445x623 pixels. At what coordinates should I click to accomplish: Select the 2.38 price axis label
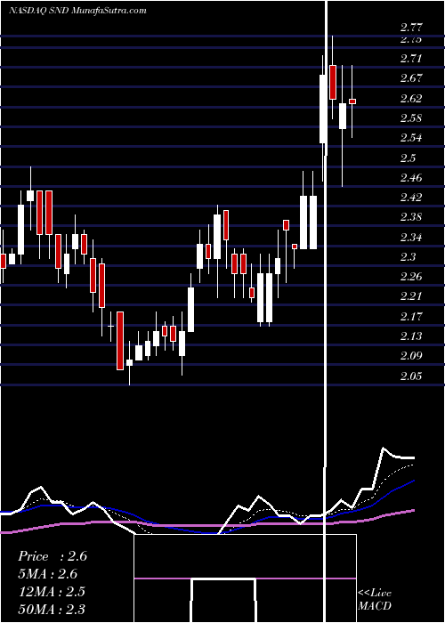[411, 217]
